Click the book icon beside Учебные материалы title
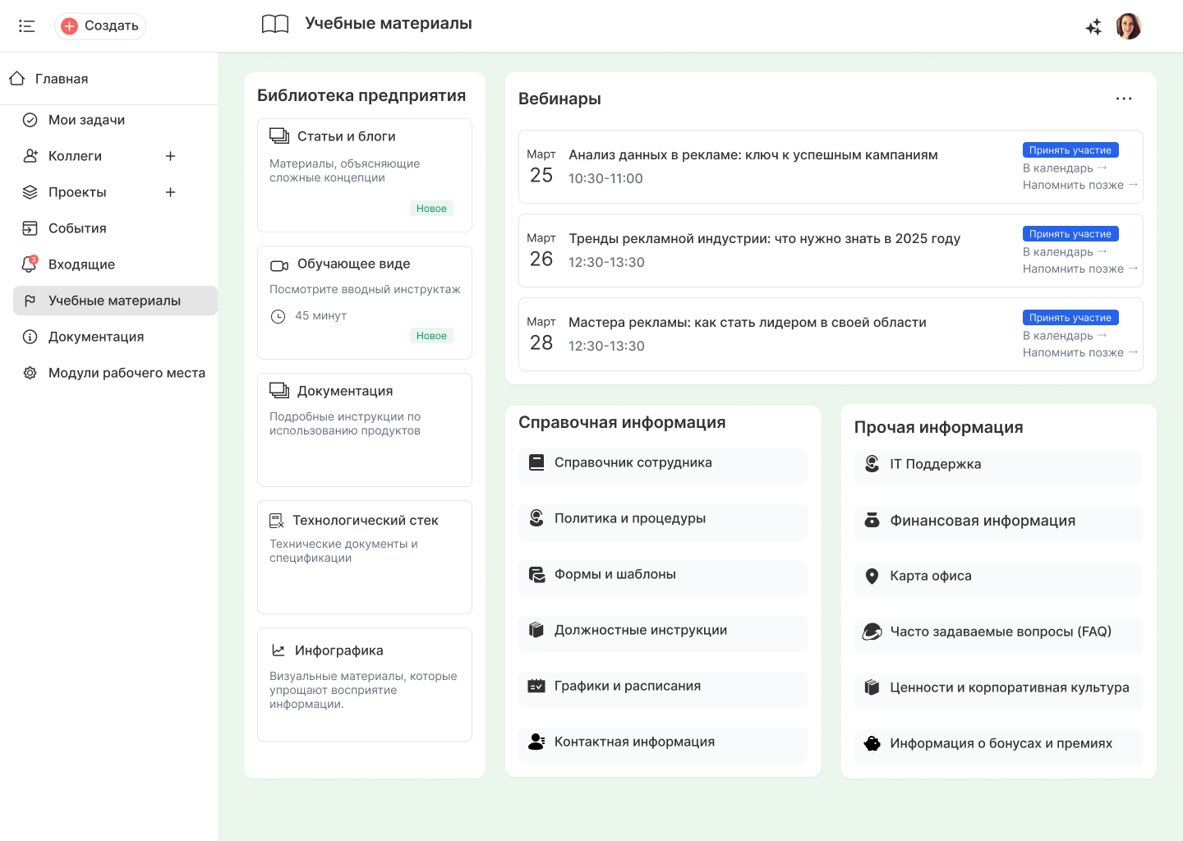1183x841 pixels. click(275, 24)
